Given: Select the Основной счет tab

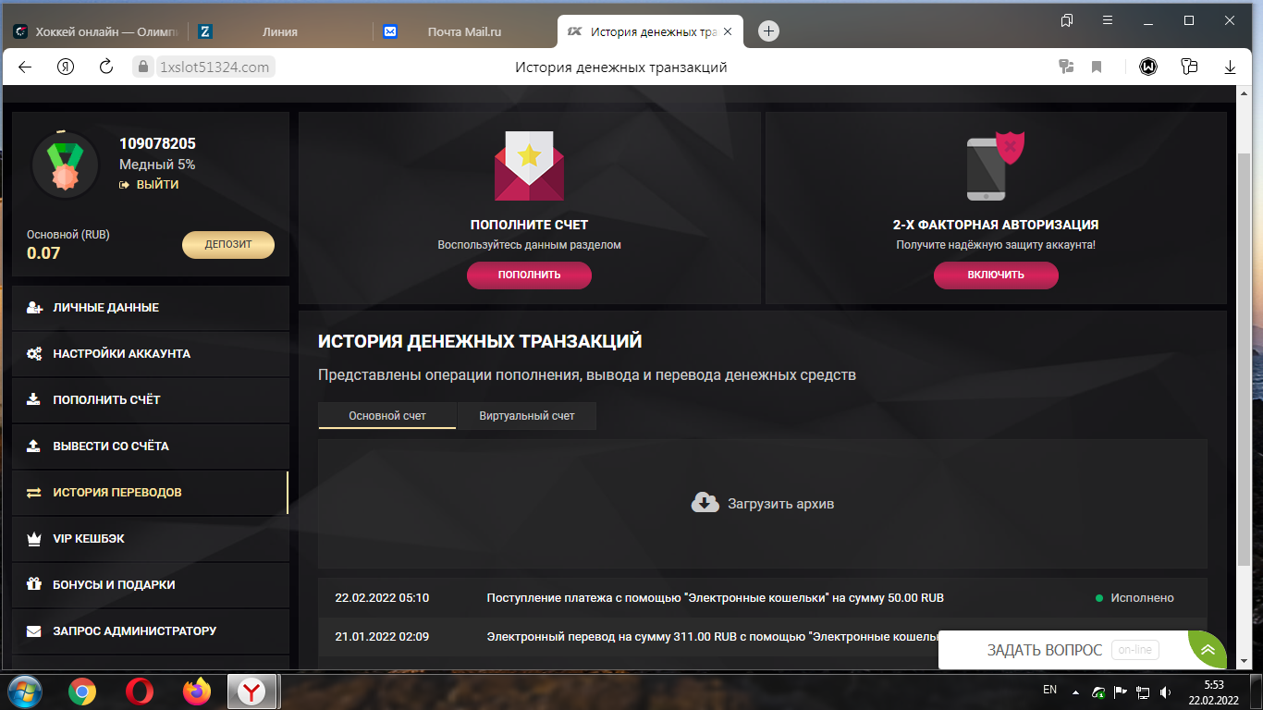Looking at the screenshot, I should pyautogui.click(x=387, y=416).
